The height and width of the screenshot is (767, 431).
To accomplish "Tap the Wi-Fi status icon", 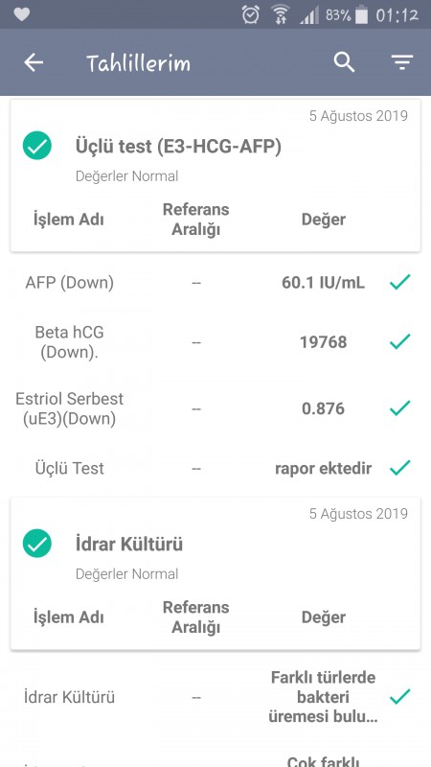I will coord(280,14).
